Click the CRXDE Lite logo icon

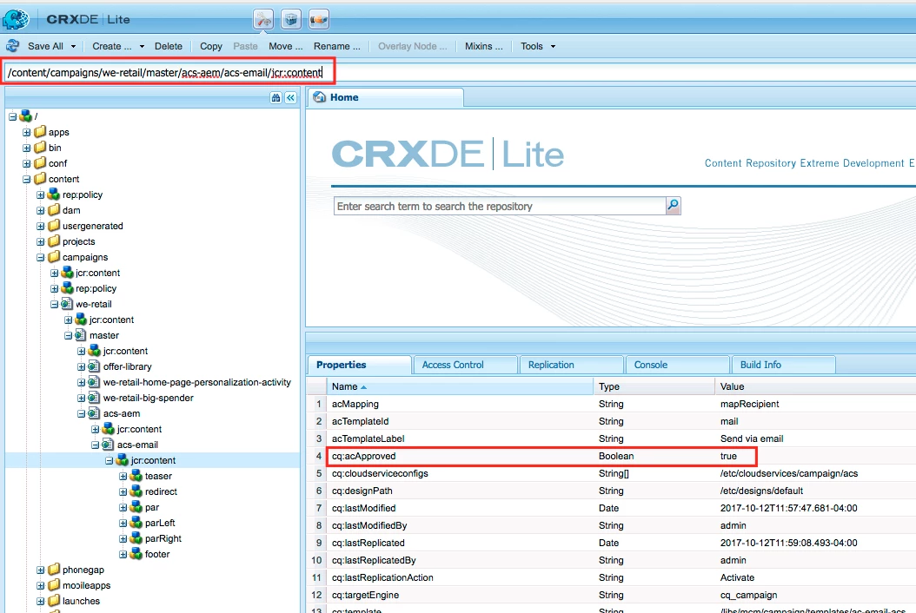click(x=15, y=19)
